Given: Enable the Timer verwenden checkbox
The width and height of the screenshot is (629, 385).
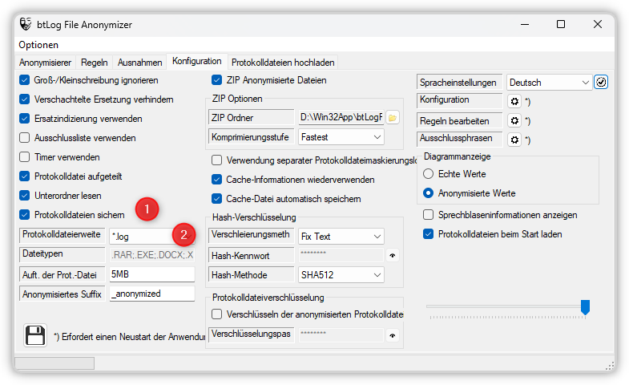Looking at the screenshot, I should (25, 157).
